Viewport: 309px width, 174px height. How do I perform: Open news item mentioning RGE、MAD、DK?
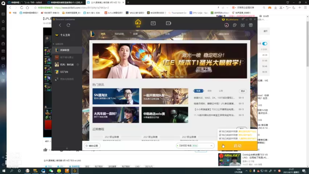[214, 98]
